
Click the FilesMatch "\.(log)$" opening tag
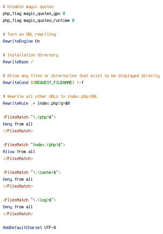(30, 200)
